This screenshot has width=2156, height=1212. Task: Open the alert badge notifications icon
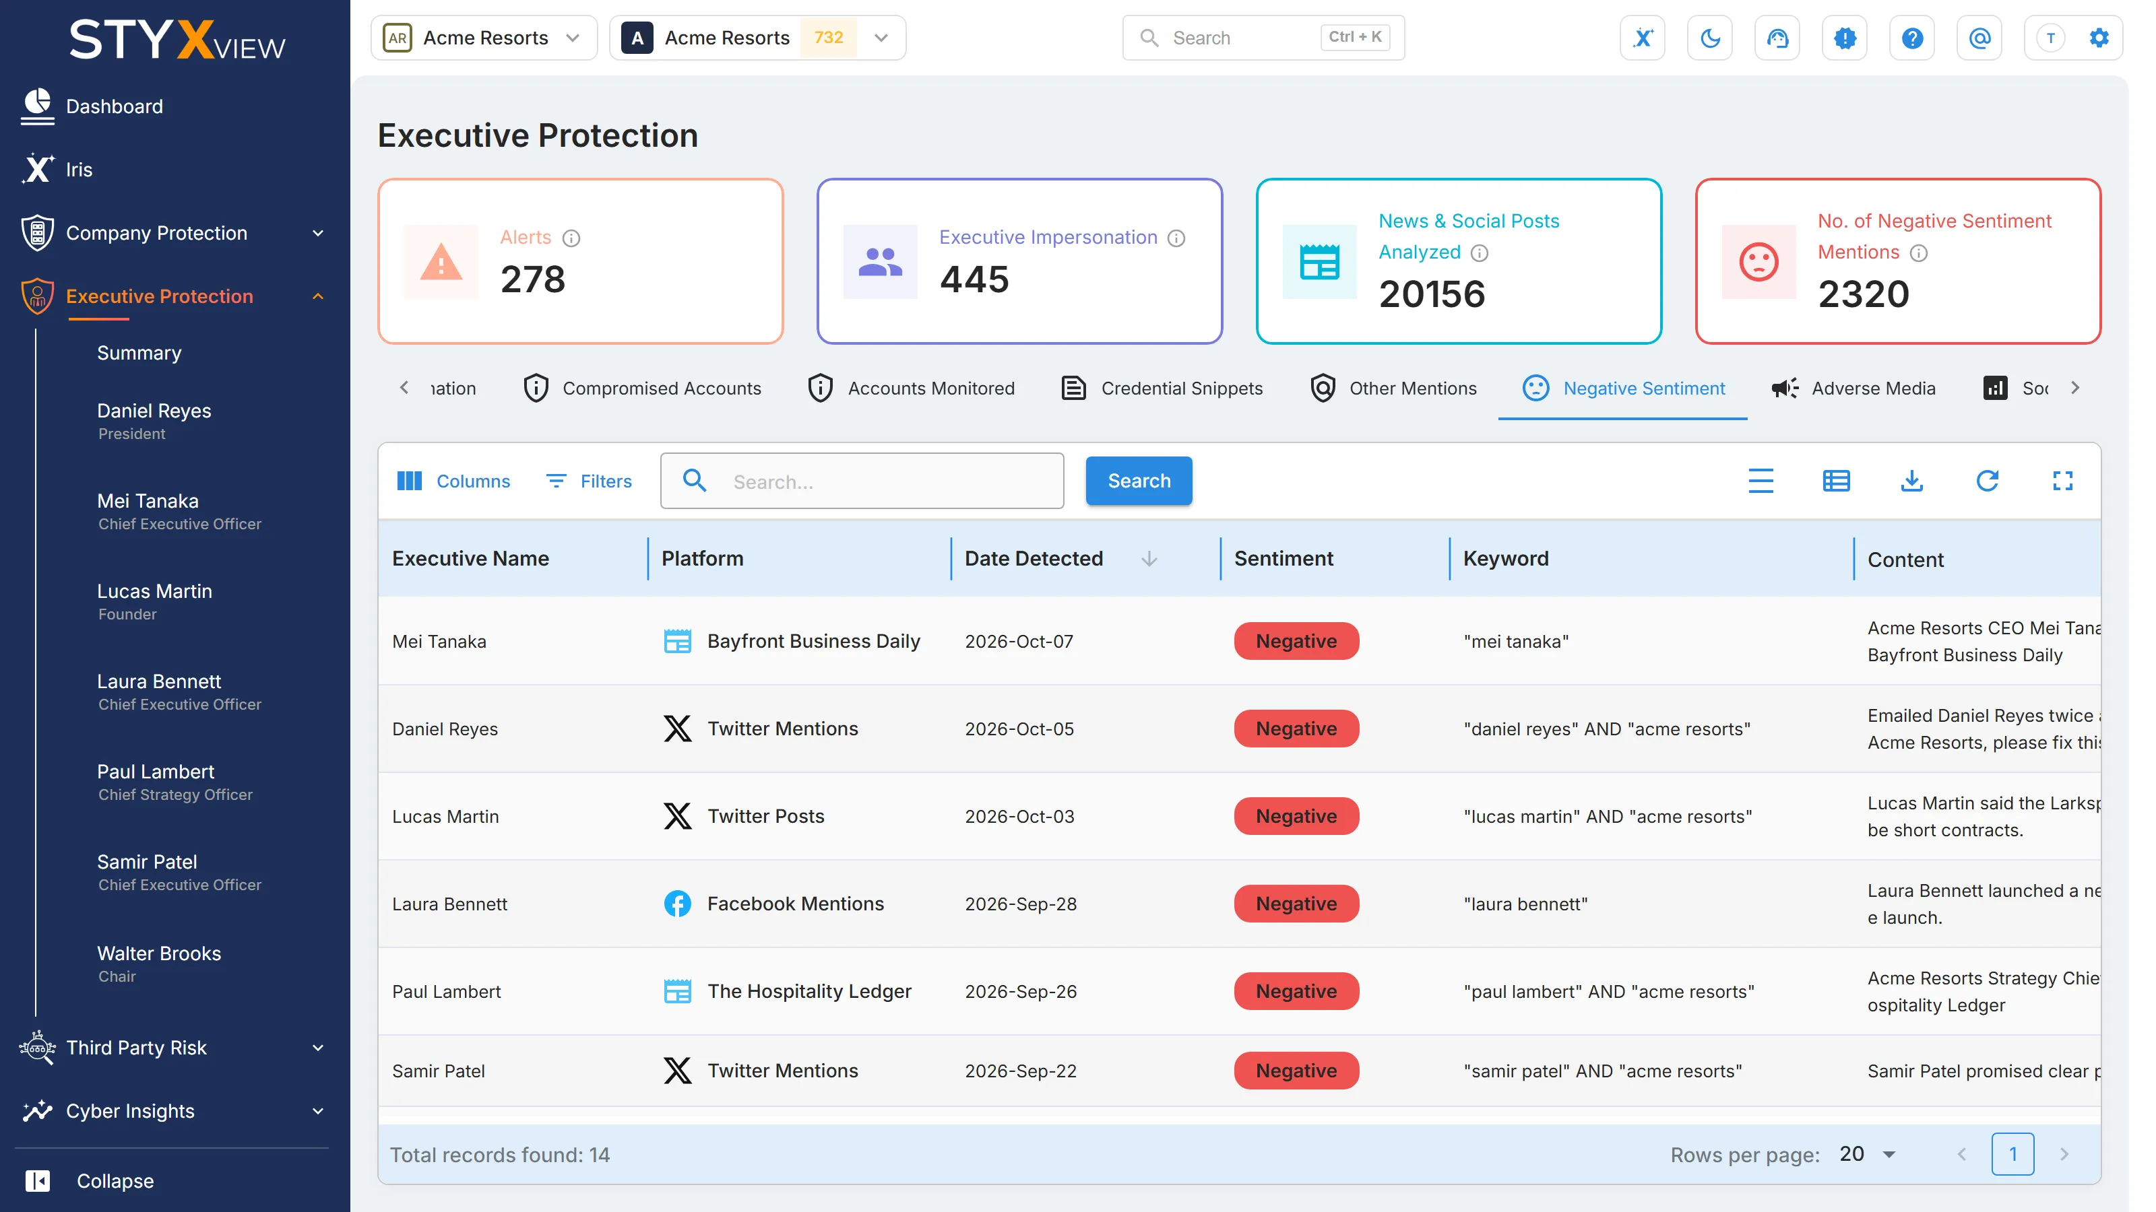[1845, 38]
